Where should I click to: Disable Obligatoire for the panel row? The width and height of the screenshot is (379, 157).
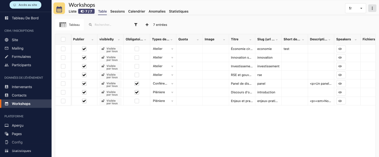tap(137, 84)
